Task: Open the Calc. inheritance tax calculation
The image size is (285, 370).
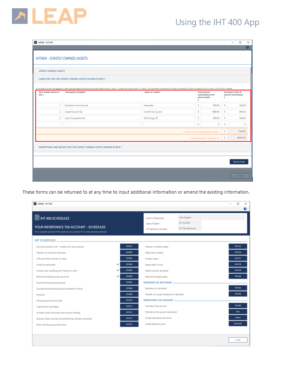Action: [237, 311]
